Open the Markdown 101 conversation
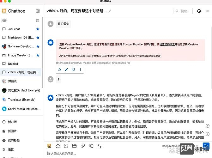This screenshot has height=158, width=212. [20, 38]
